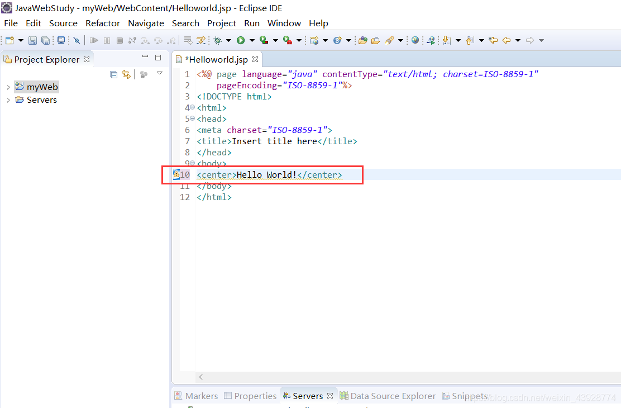This screenshot has height=408, width=621.
Task: Launch Debug with the green bug icon
Action: coord(217,40)
